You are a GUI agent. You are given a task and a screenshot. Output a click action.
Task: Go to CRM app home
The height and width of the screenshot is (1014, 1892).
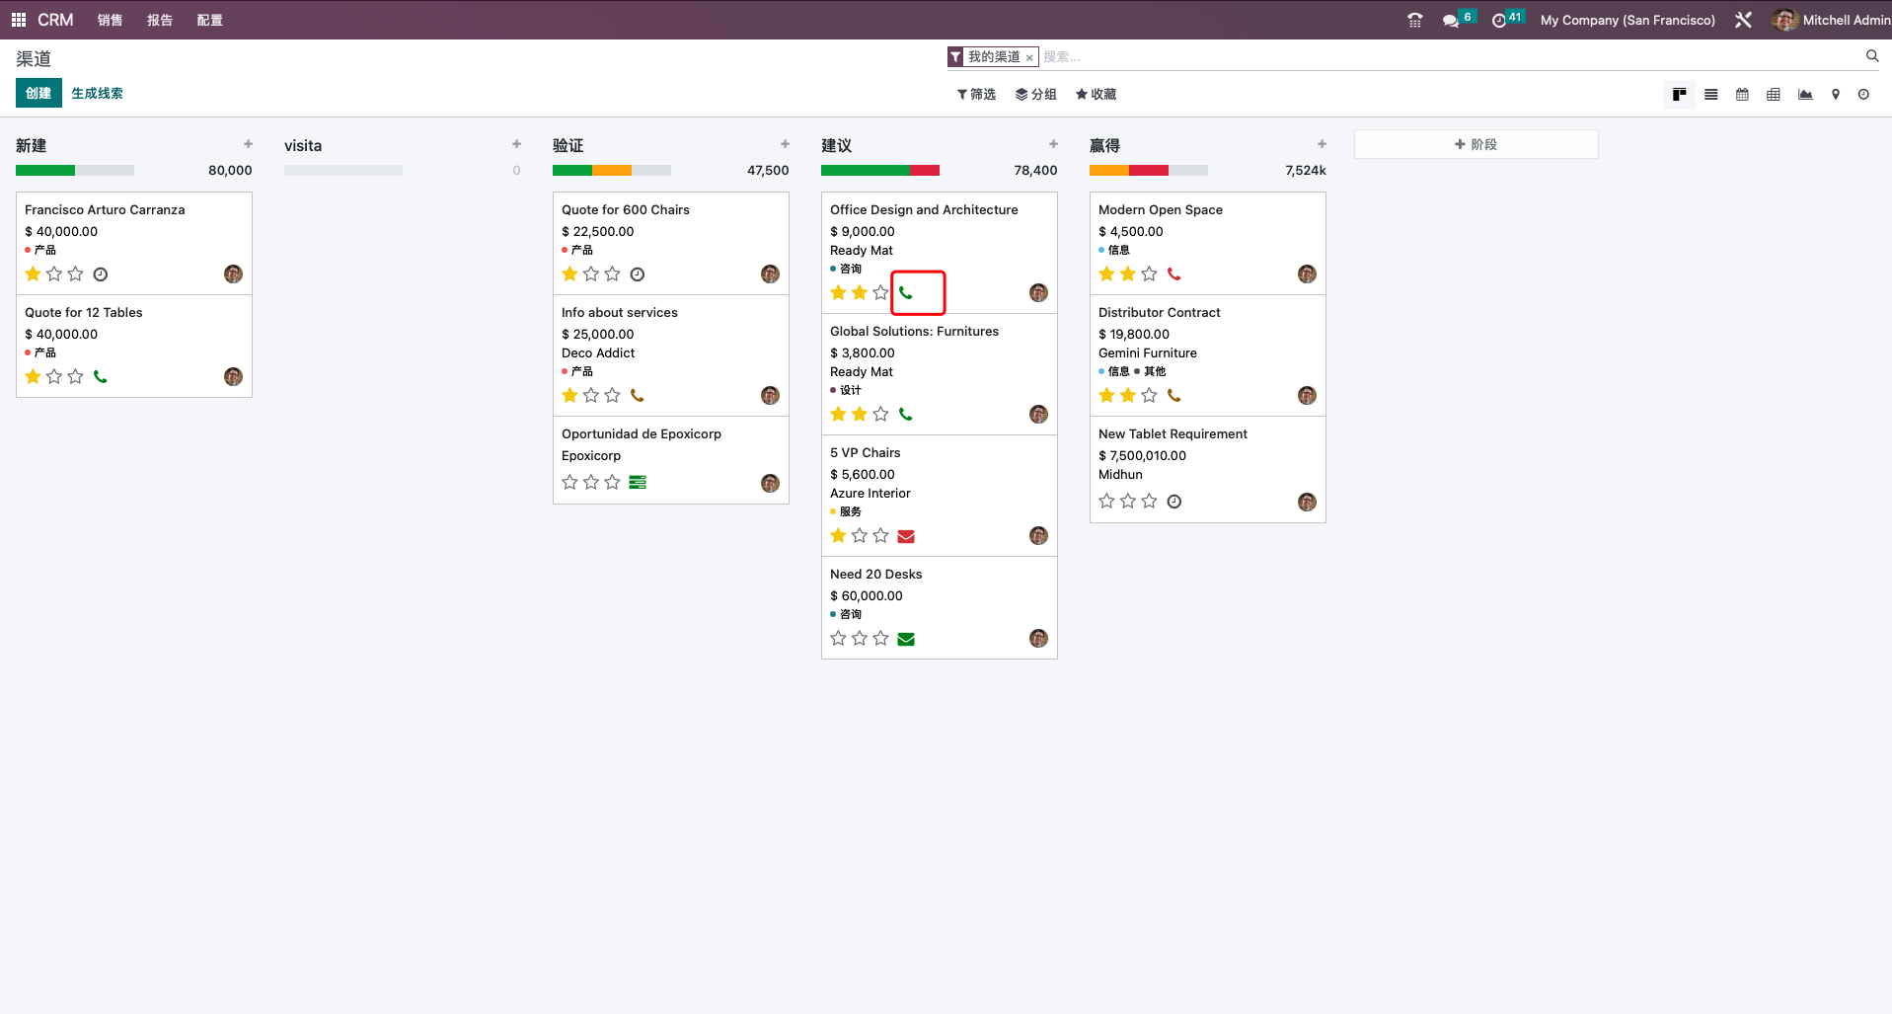[55, 20]
